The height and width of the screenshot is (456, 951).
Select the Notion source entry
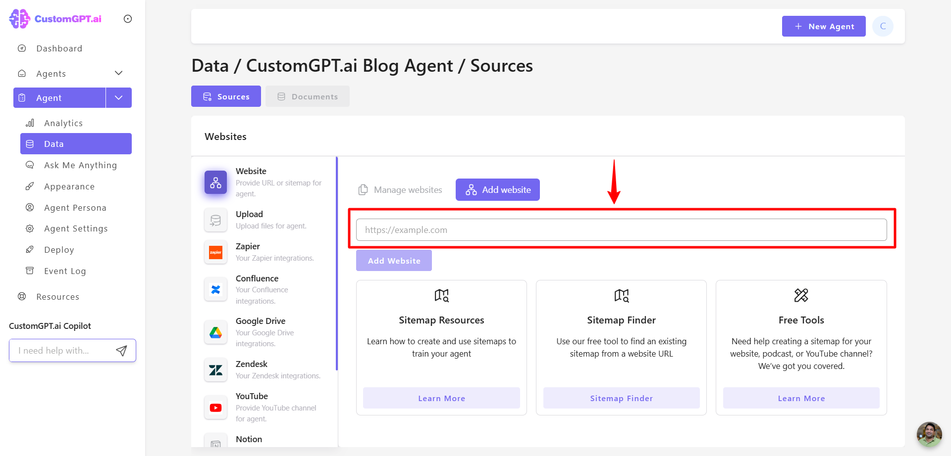(249, 439)
